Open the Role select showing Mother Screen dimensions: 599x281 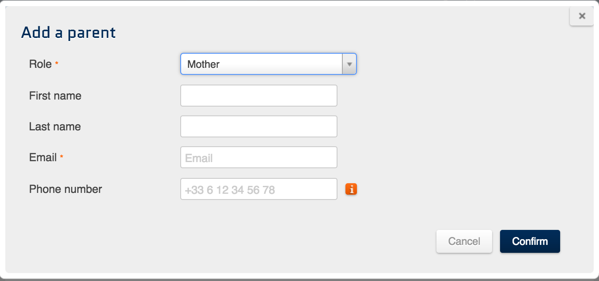tap(262, 64)
